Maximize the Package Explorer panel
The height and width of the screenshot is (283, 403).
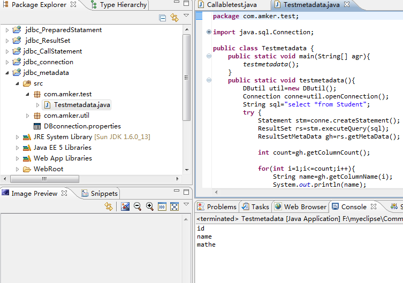(186, 3)
